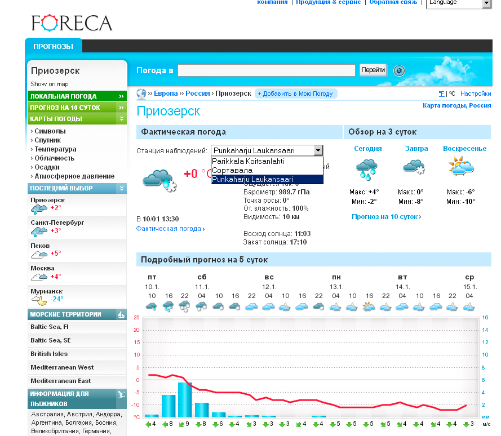Screen dimensions: 501x436
Task: Click the globe icon before Европа breadcrumb
Action: pyautogui.click(x=141, y=94)
